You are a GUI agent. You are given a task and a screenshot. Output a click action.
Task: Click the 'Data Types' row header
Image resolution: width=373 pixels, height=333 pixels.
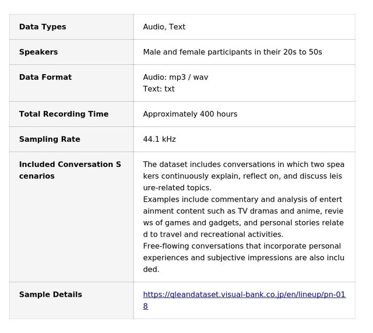pos(43,27)
